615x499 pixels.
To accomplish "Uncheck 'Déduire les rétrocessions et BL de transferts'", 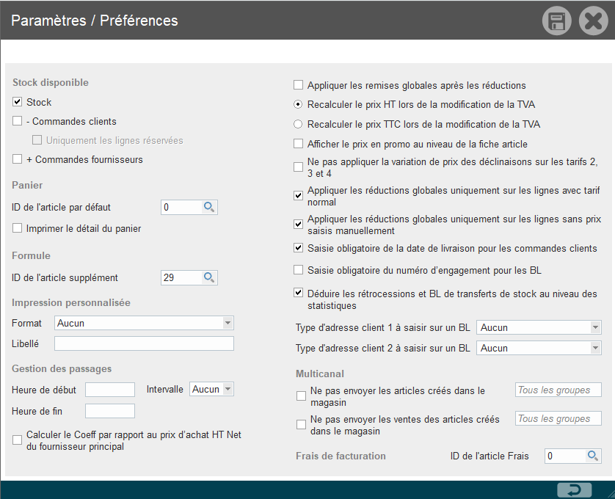I will [x=299, y=293].
